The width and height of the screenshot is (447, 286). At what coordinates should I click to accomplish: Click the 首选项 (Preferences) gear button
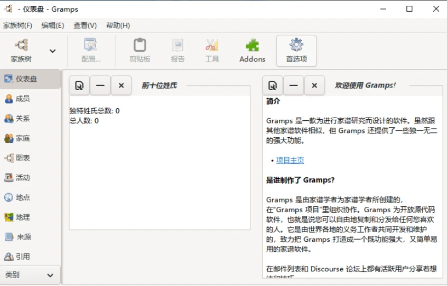click(296, 51)
